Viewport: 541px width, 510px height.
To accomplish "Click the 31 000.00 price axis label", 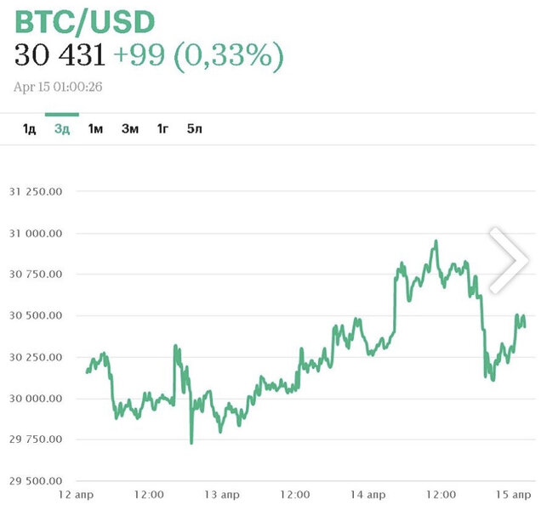I will pos(36,233).
